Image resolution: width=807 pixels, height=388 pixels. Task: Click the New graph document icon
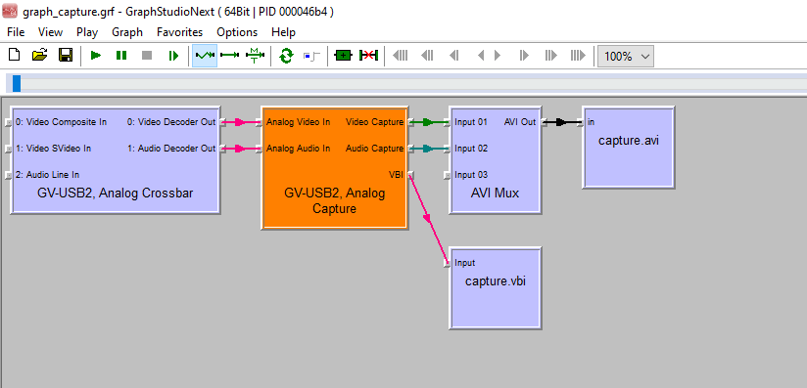tap(15, 56)
